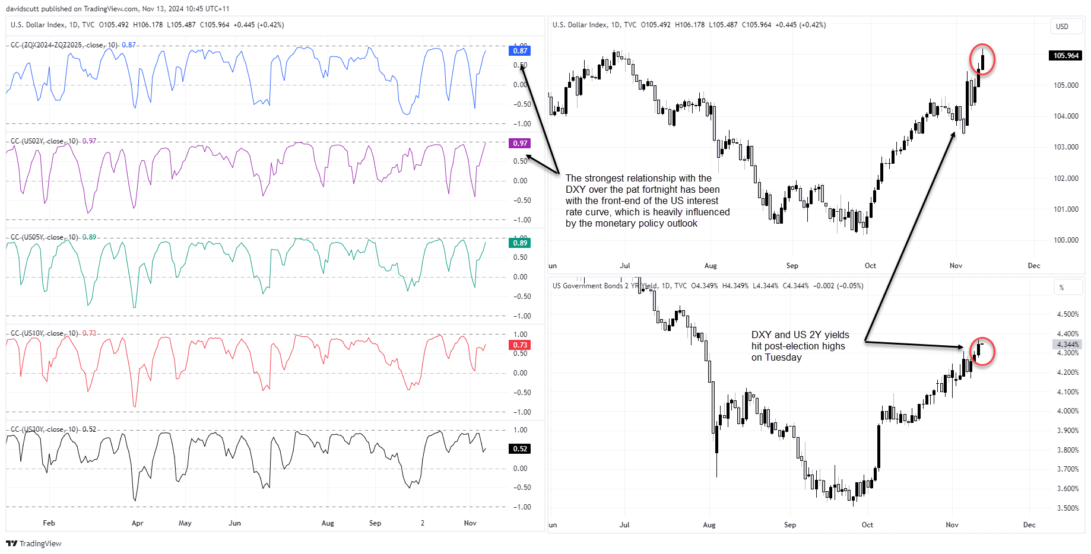This screenshot has height=554, width=1091.
Task: Click the 3.800% yield axis level
Action: [1068, 450]
